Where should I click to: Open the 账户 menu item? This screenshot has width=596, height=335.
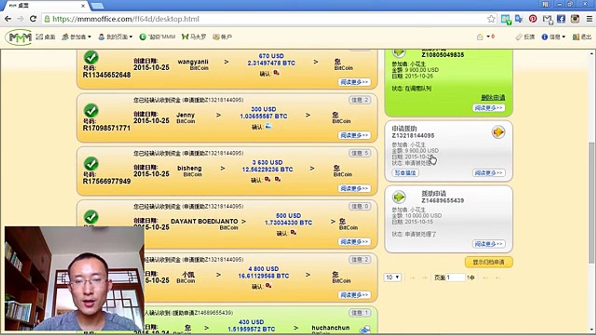pos(223,37)
